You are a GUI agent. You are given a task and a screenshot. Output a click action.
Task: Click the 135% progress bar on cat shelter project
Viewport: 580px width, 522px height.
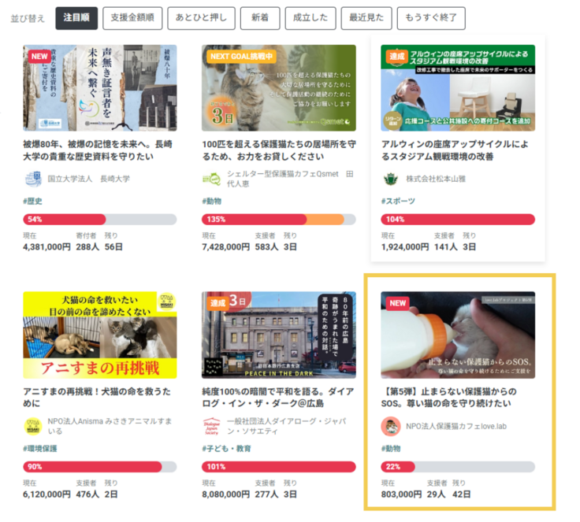click(278, 220)
